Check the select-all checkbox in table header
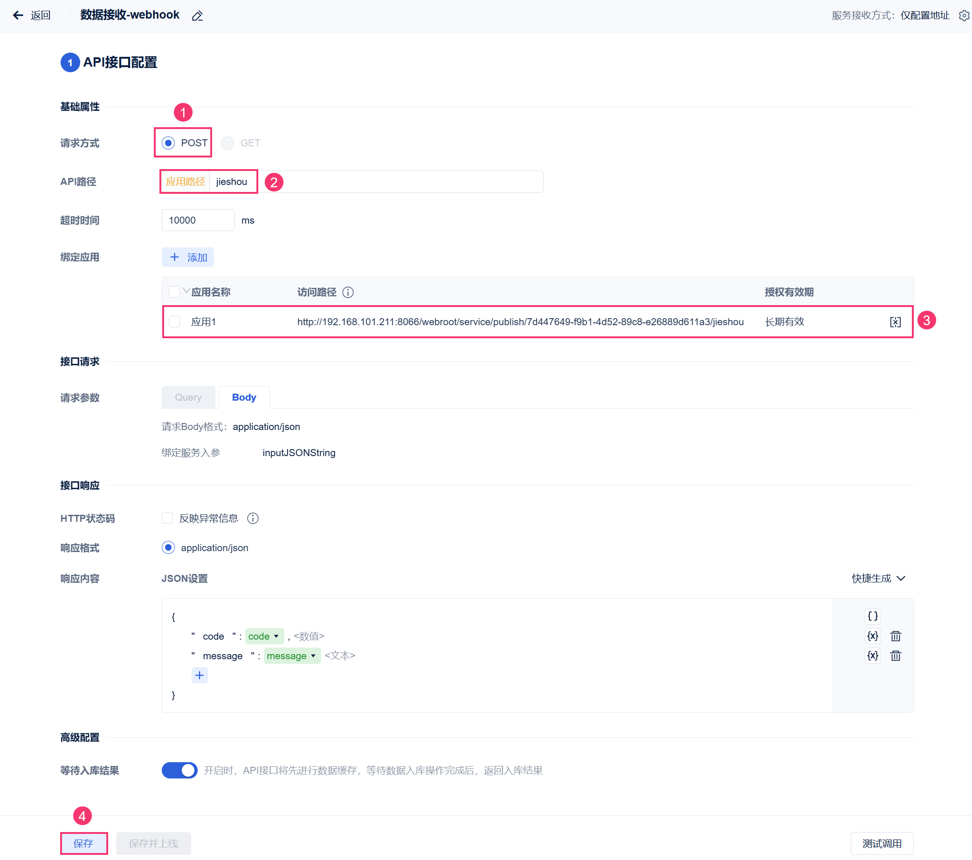The image size is (972, 860). pos(174,292)
